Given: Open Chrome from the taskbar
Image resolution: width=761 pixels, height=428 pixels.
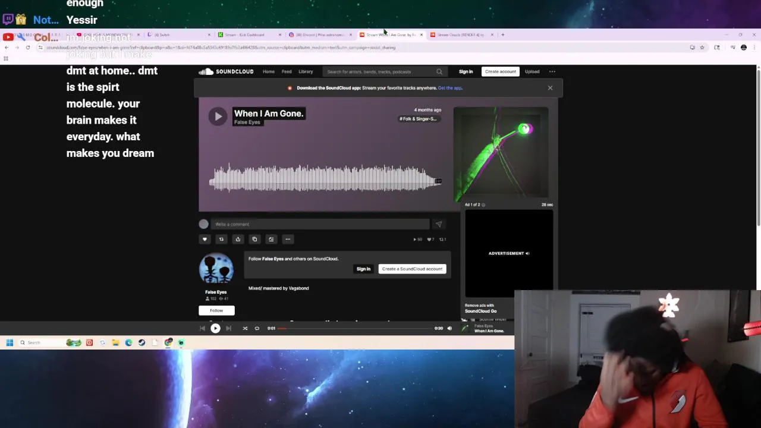Looking at the screenshot, I should point(168,342).
